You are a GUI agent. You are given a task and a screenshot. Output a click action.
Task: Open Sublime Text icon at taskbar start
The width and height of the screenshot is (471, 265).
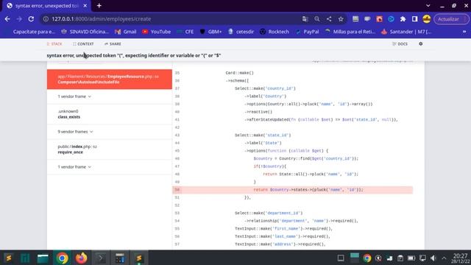(8, 258)
